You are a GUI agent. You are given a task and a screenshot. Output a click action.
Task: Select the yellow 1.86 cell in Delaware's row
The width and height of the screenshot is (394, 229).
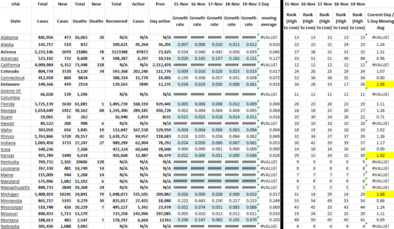coord(381,84)
